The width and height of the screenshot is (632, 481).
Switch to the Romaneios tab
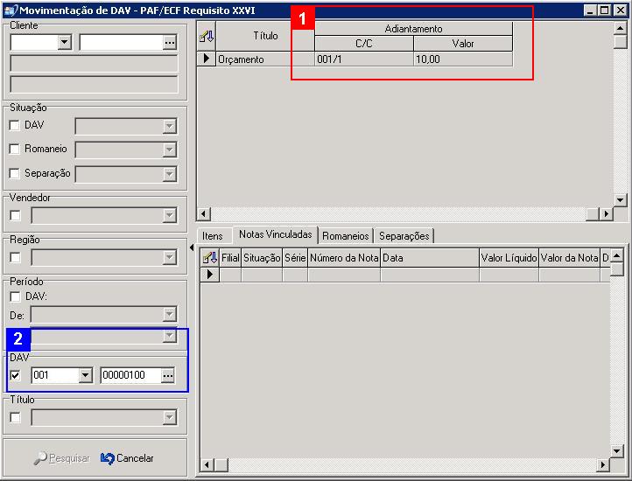[346, 236]
